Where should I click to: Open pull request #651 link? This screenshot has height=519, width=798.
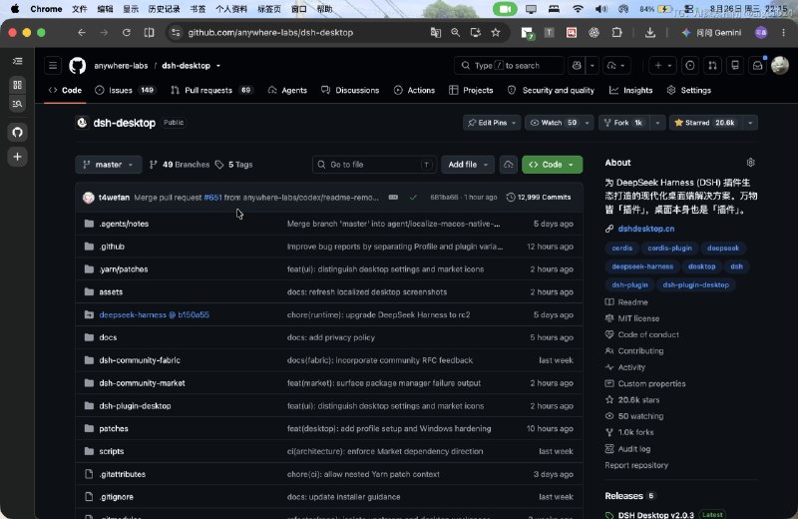coord(212,197)
